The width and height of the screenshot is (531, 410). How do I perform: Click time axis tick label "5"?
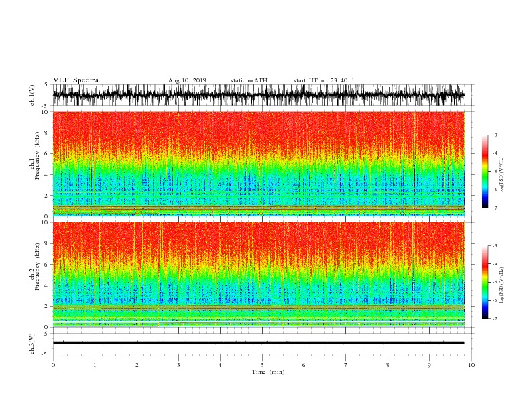click(x=262, y=365)
